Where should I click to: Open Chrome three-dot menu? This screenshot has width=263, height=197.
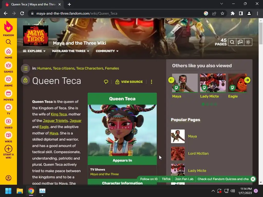click(257, 13)
